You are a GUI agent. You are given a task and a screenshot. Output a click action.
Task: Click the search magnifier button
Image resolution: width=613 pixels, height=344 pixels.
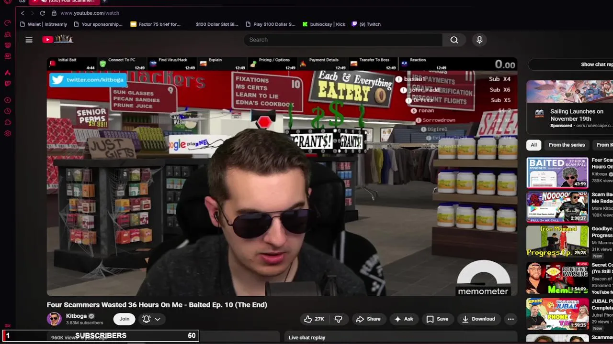[454, 40]
